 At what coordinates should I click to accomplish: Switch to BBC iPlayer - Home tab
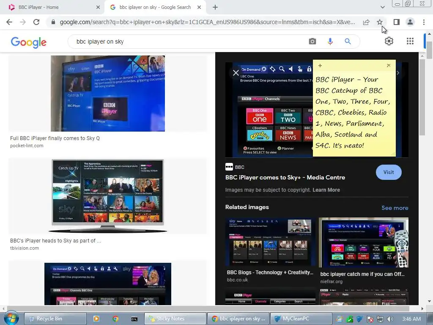(52, 8)
